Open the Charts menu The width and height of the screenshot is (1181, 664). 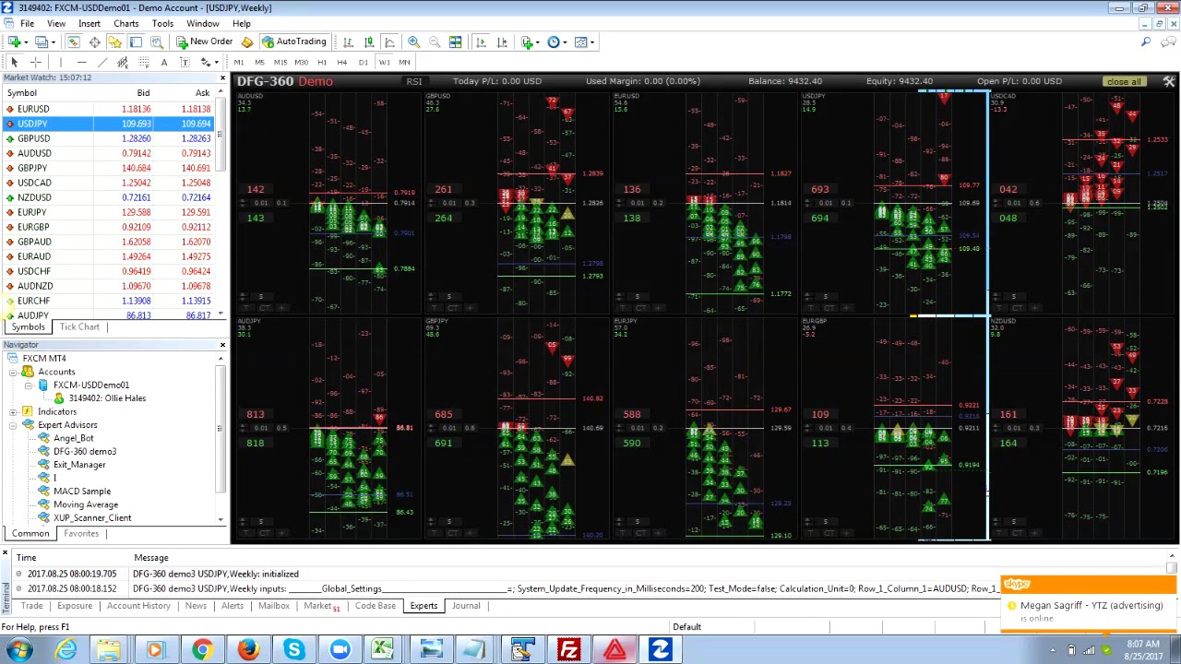click(x=125, y=23)
